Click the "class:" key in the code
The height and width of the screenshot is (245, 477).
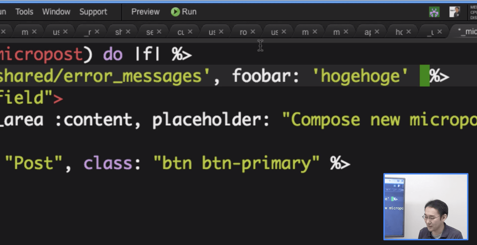pos(112,163)
